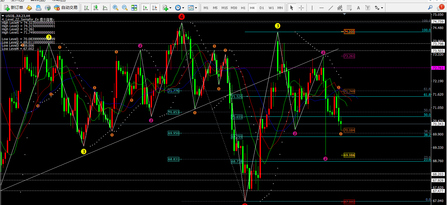Open the Signals radio-wave icon
This screenshot has width=447, height=205.
[48, 8]
